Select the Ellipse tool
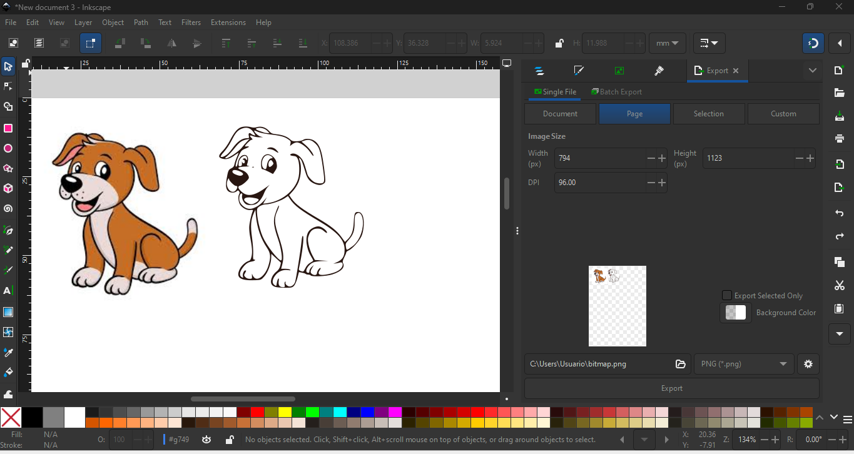 point(8,149)
